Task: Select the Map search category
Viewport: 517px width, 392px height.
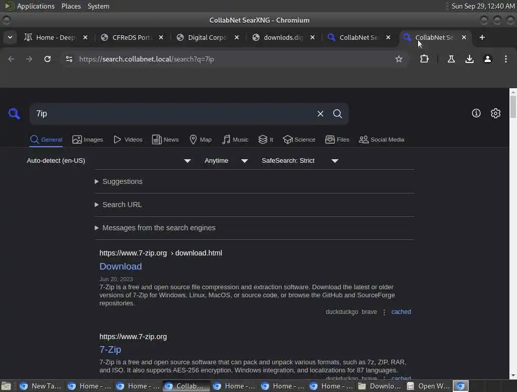Action: coord(200,140)
